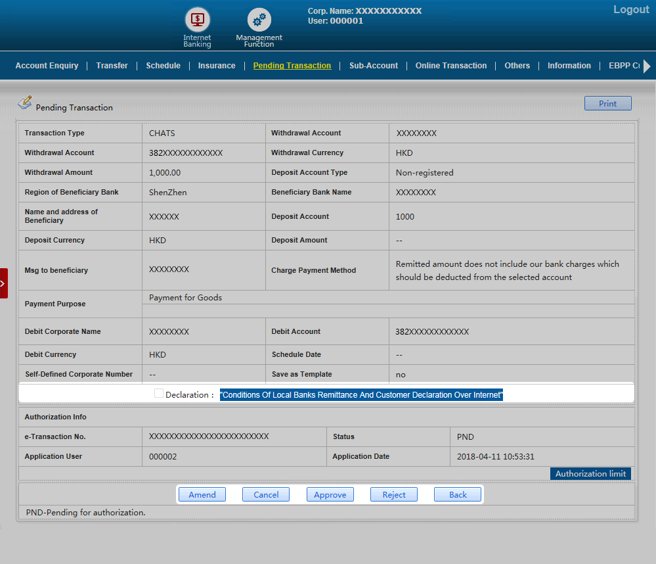Click the Amend button
The image size is (656, 564).
click(x=202, y=495)
